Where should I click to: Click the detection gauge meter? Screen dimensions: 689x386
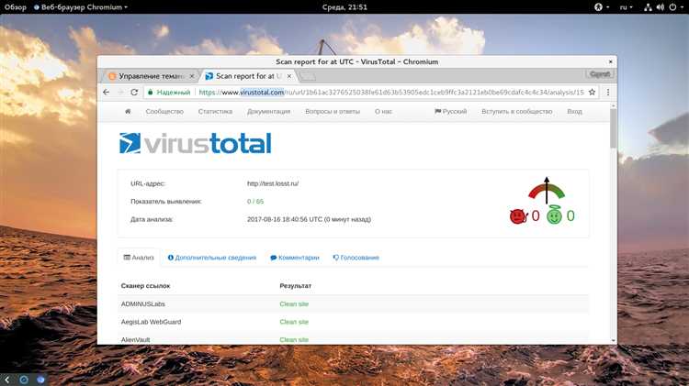click(x=547, y=191)
